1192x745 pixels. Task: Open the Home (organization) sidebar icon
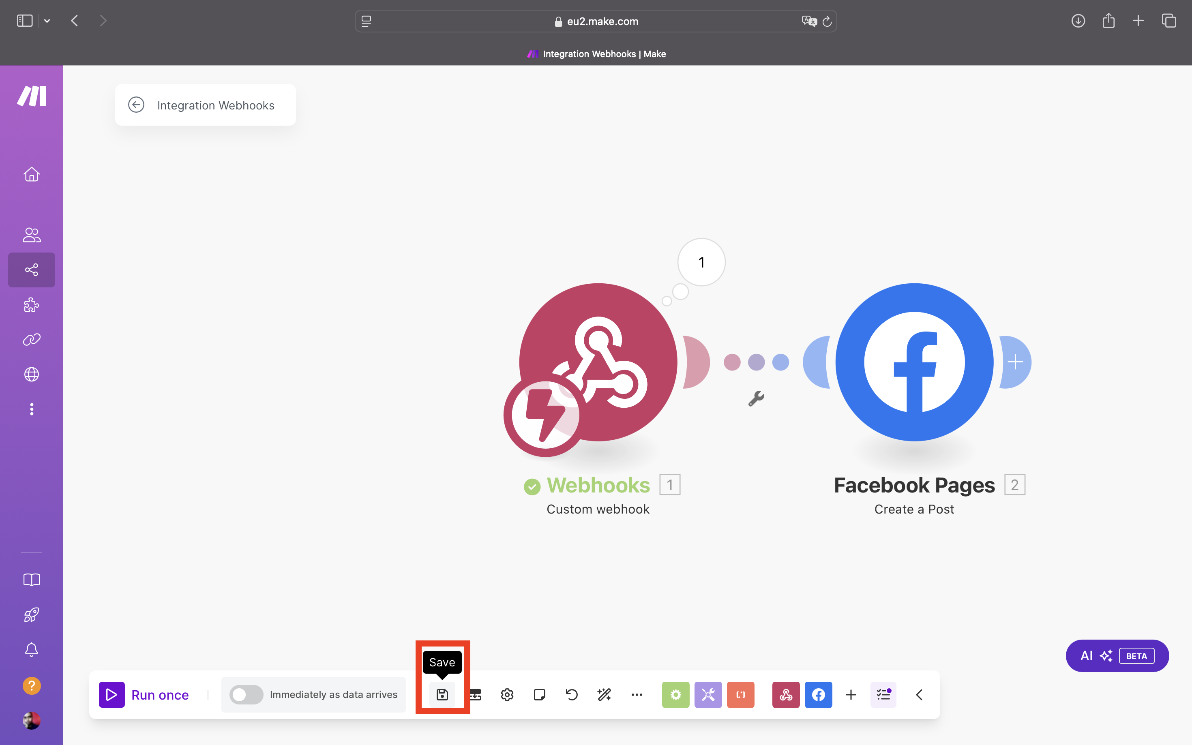click(x=32, y=174)
